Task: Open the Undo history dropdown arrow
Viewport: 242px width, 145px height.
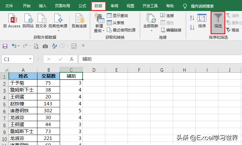Action: tap(19, 46)
